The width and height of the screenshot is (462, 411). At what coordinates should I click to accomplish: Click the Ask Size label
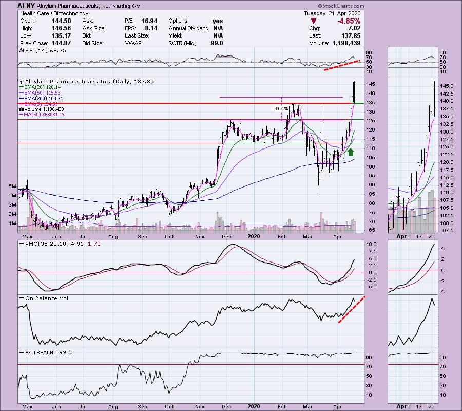pos(94,28)
